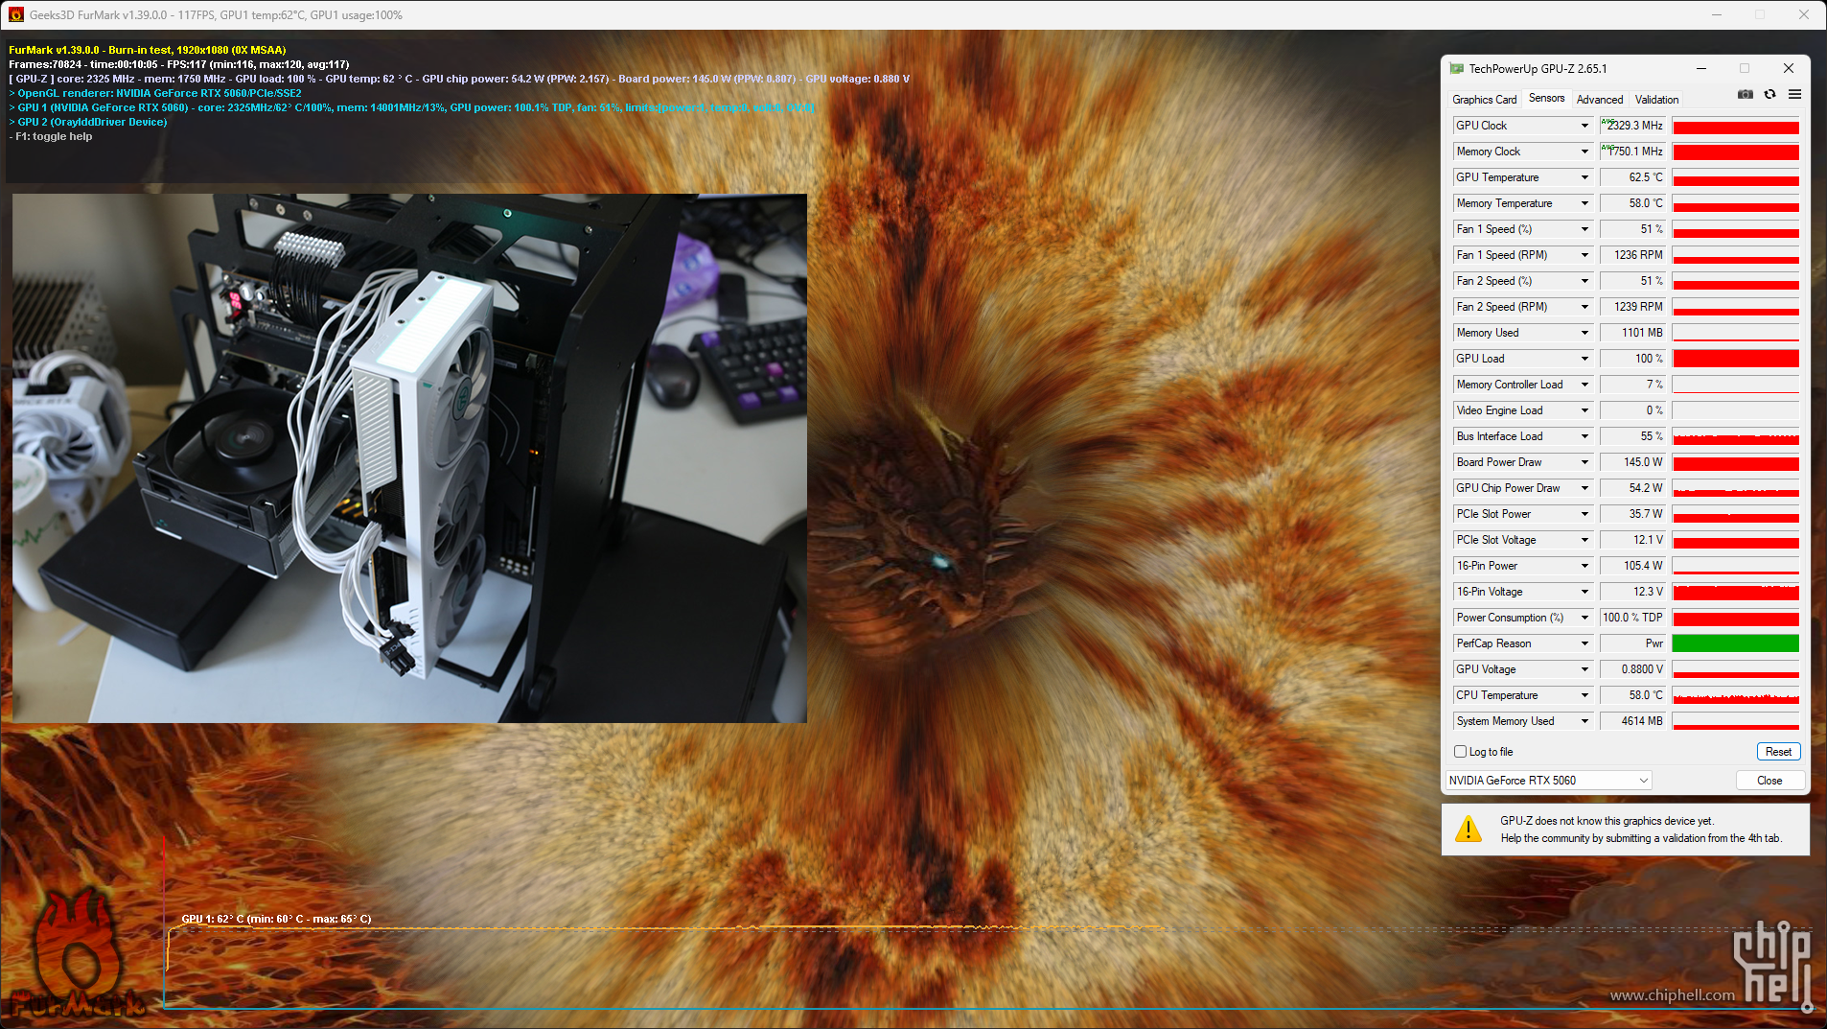Open the Fan 1 Speed (%) dropdown

tap(1584, 229)
